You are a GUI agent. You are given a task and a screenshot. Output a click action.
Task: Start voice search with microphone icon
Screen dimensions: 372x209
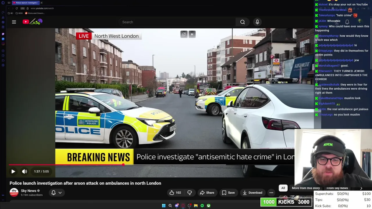[257, 22]
